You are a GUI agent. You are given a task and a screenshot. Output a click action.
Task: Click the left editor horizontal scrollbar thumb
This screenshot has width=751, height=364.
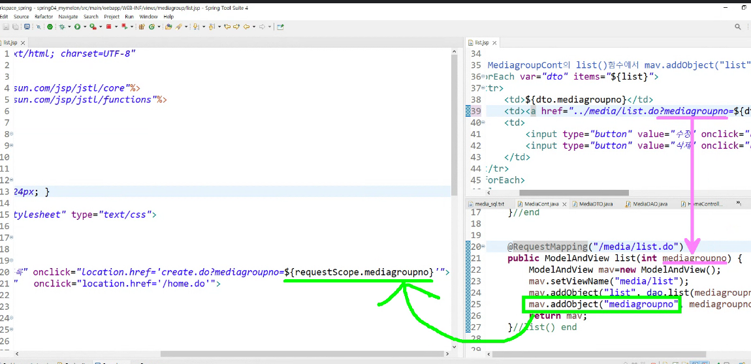(x=304, y=354)
